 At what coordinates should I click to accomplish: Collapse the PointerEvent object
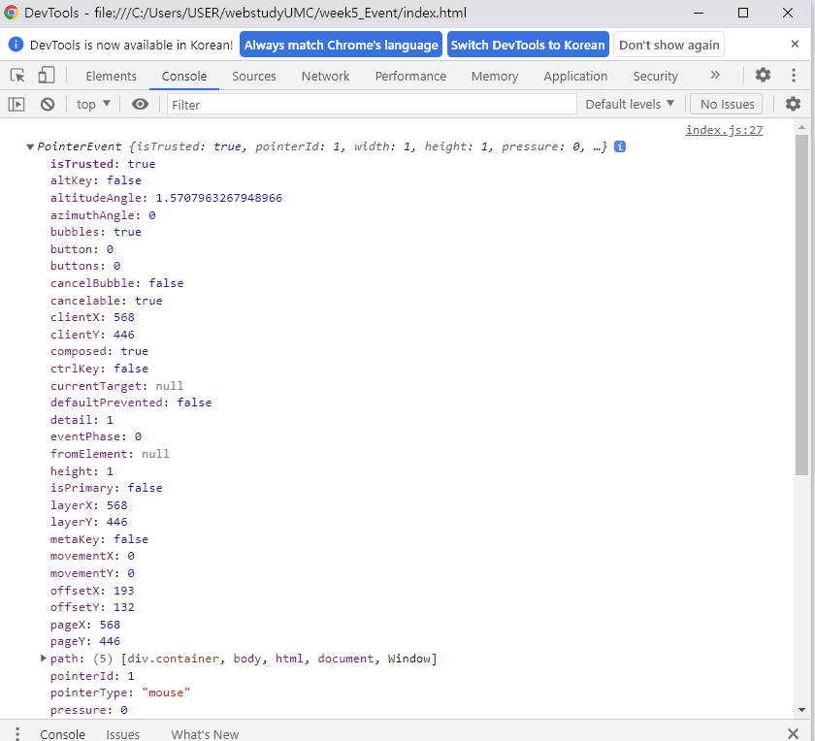(x=30, y=147)
